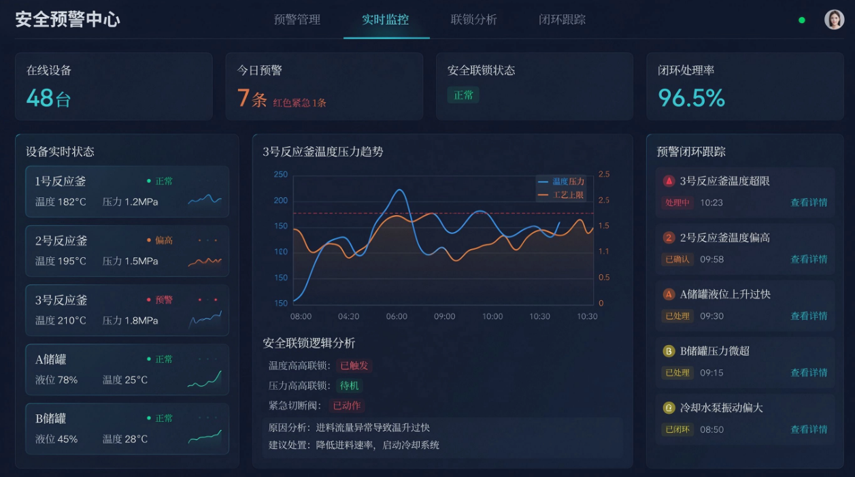Click the red dashed limit line on chart
The image size is (855, 477).
point(443,213)
